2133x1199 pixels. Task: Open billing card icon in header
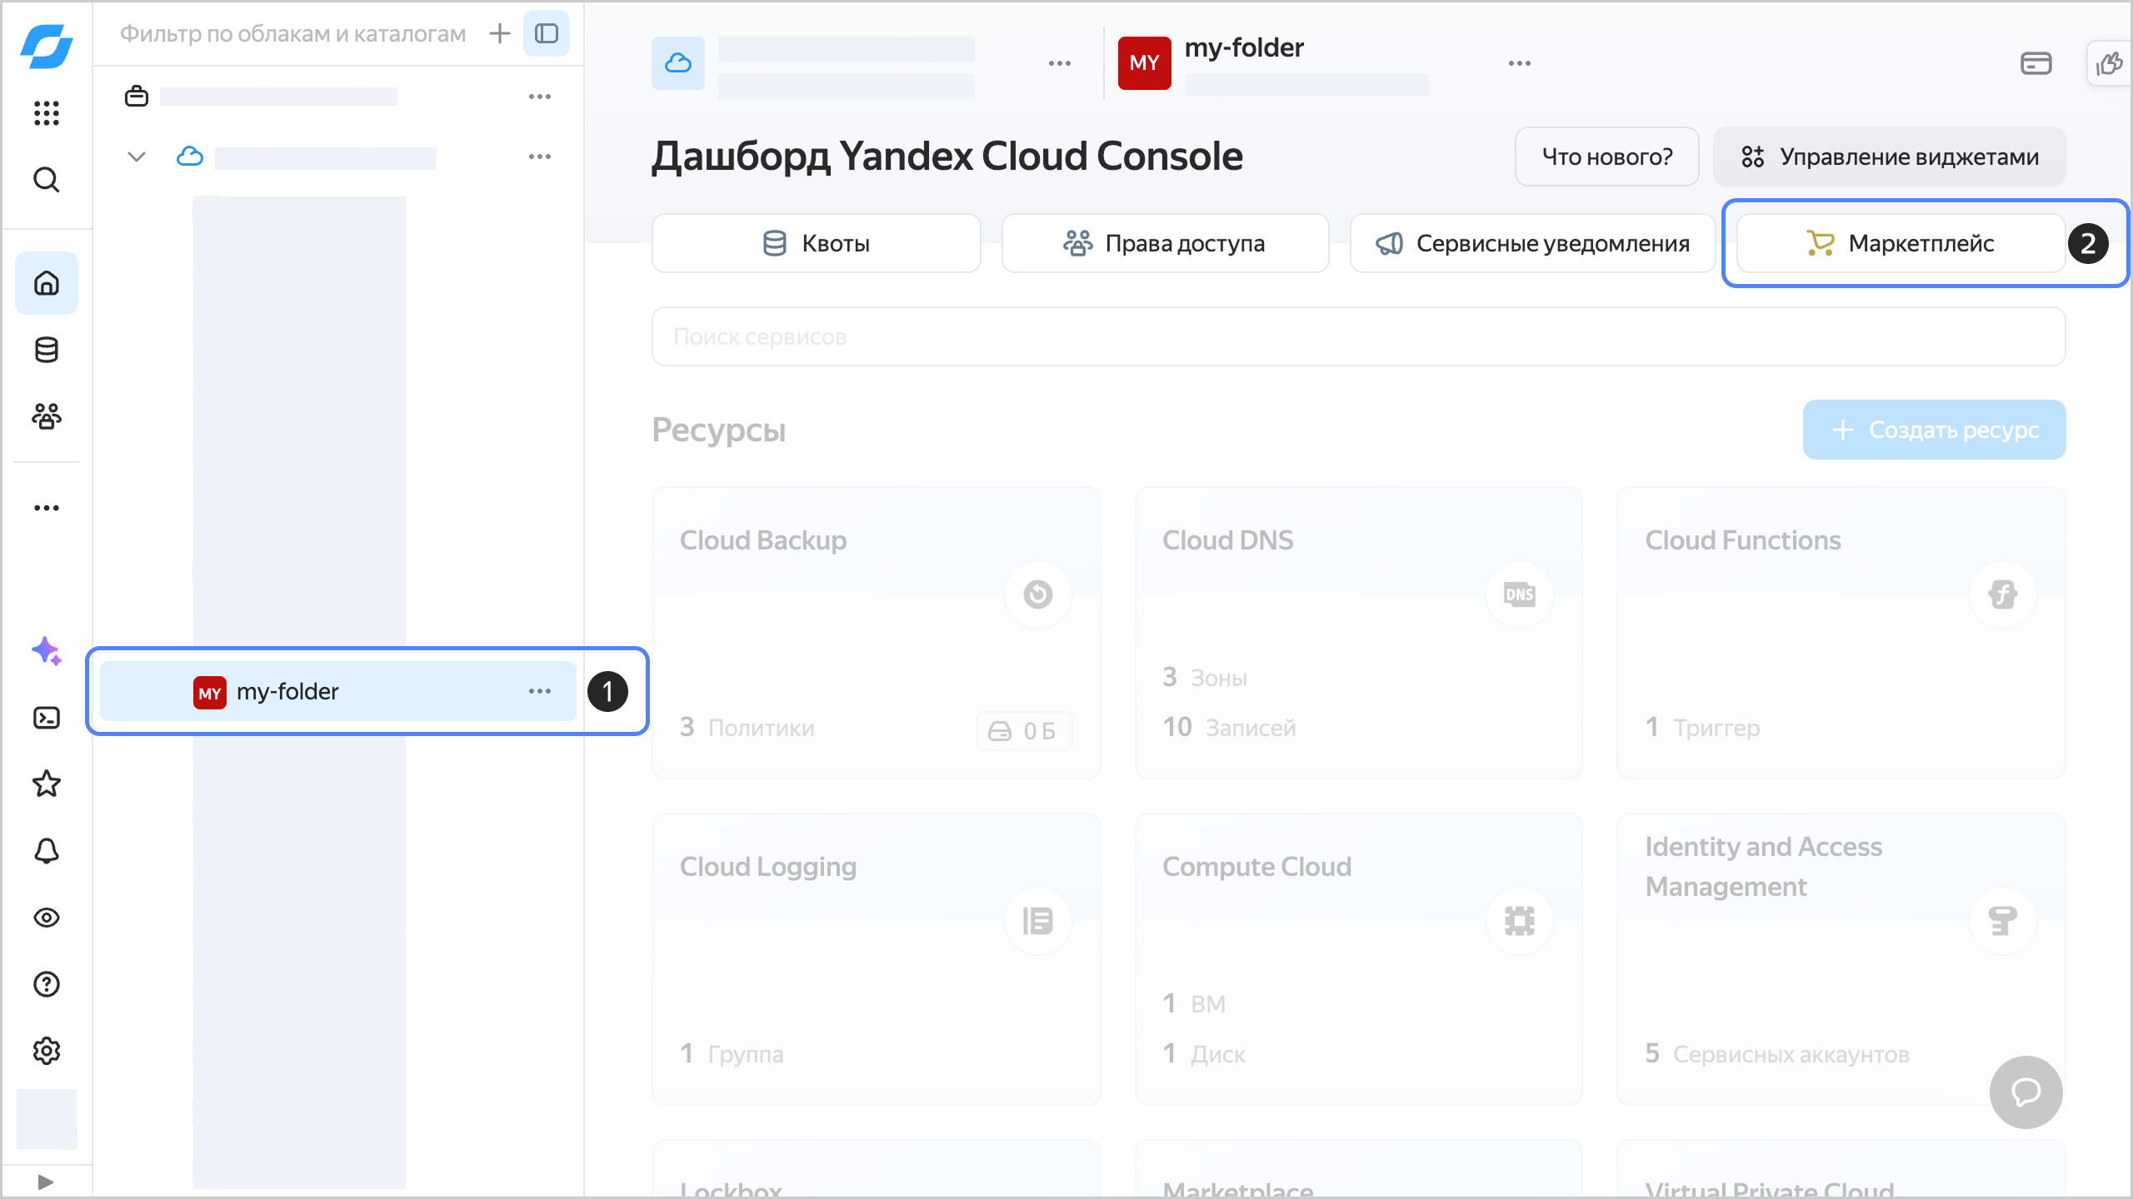tap(2036, 63)
